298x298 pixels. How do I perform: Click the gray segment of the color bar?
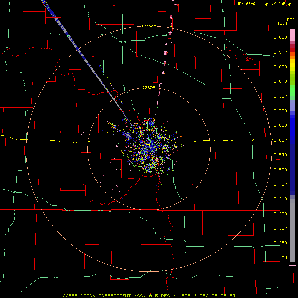coord(292,230)
